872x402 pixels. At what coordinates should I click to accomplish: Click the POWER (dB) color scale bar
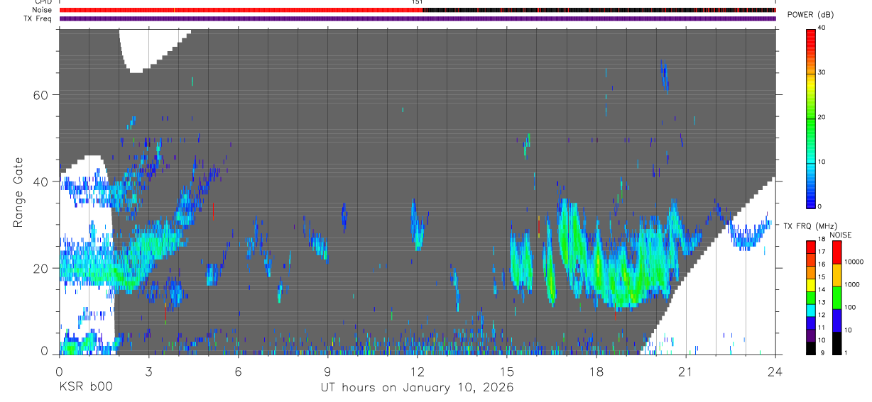tap(810, 117)
